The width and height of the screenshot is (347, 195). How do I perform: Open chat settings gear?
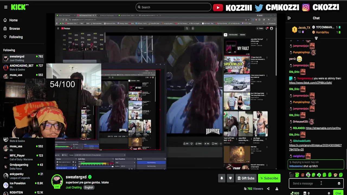click(x=329, y=193)
